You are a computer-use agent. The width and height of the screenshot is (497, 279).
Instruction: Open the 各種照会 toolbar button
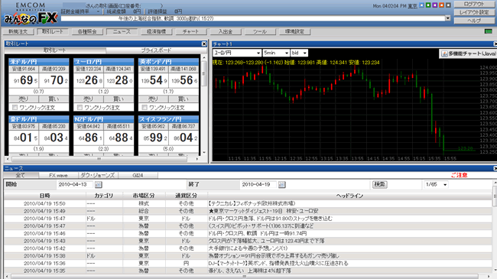(87, 31)
